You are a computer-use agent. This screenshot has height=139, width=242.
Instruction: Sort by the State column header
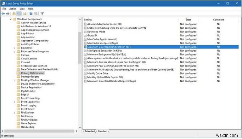[x=188, y=20]
